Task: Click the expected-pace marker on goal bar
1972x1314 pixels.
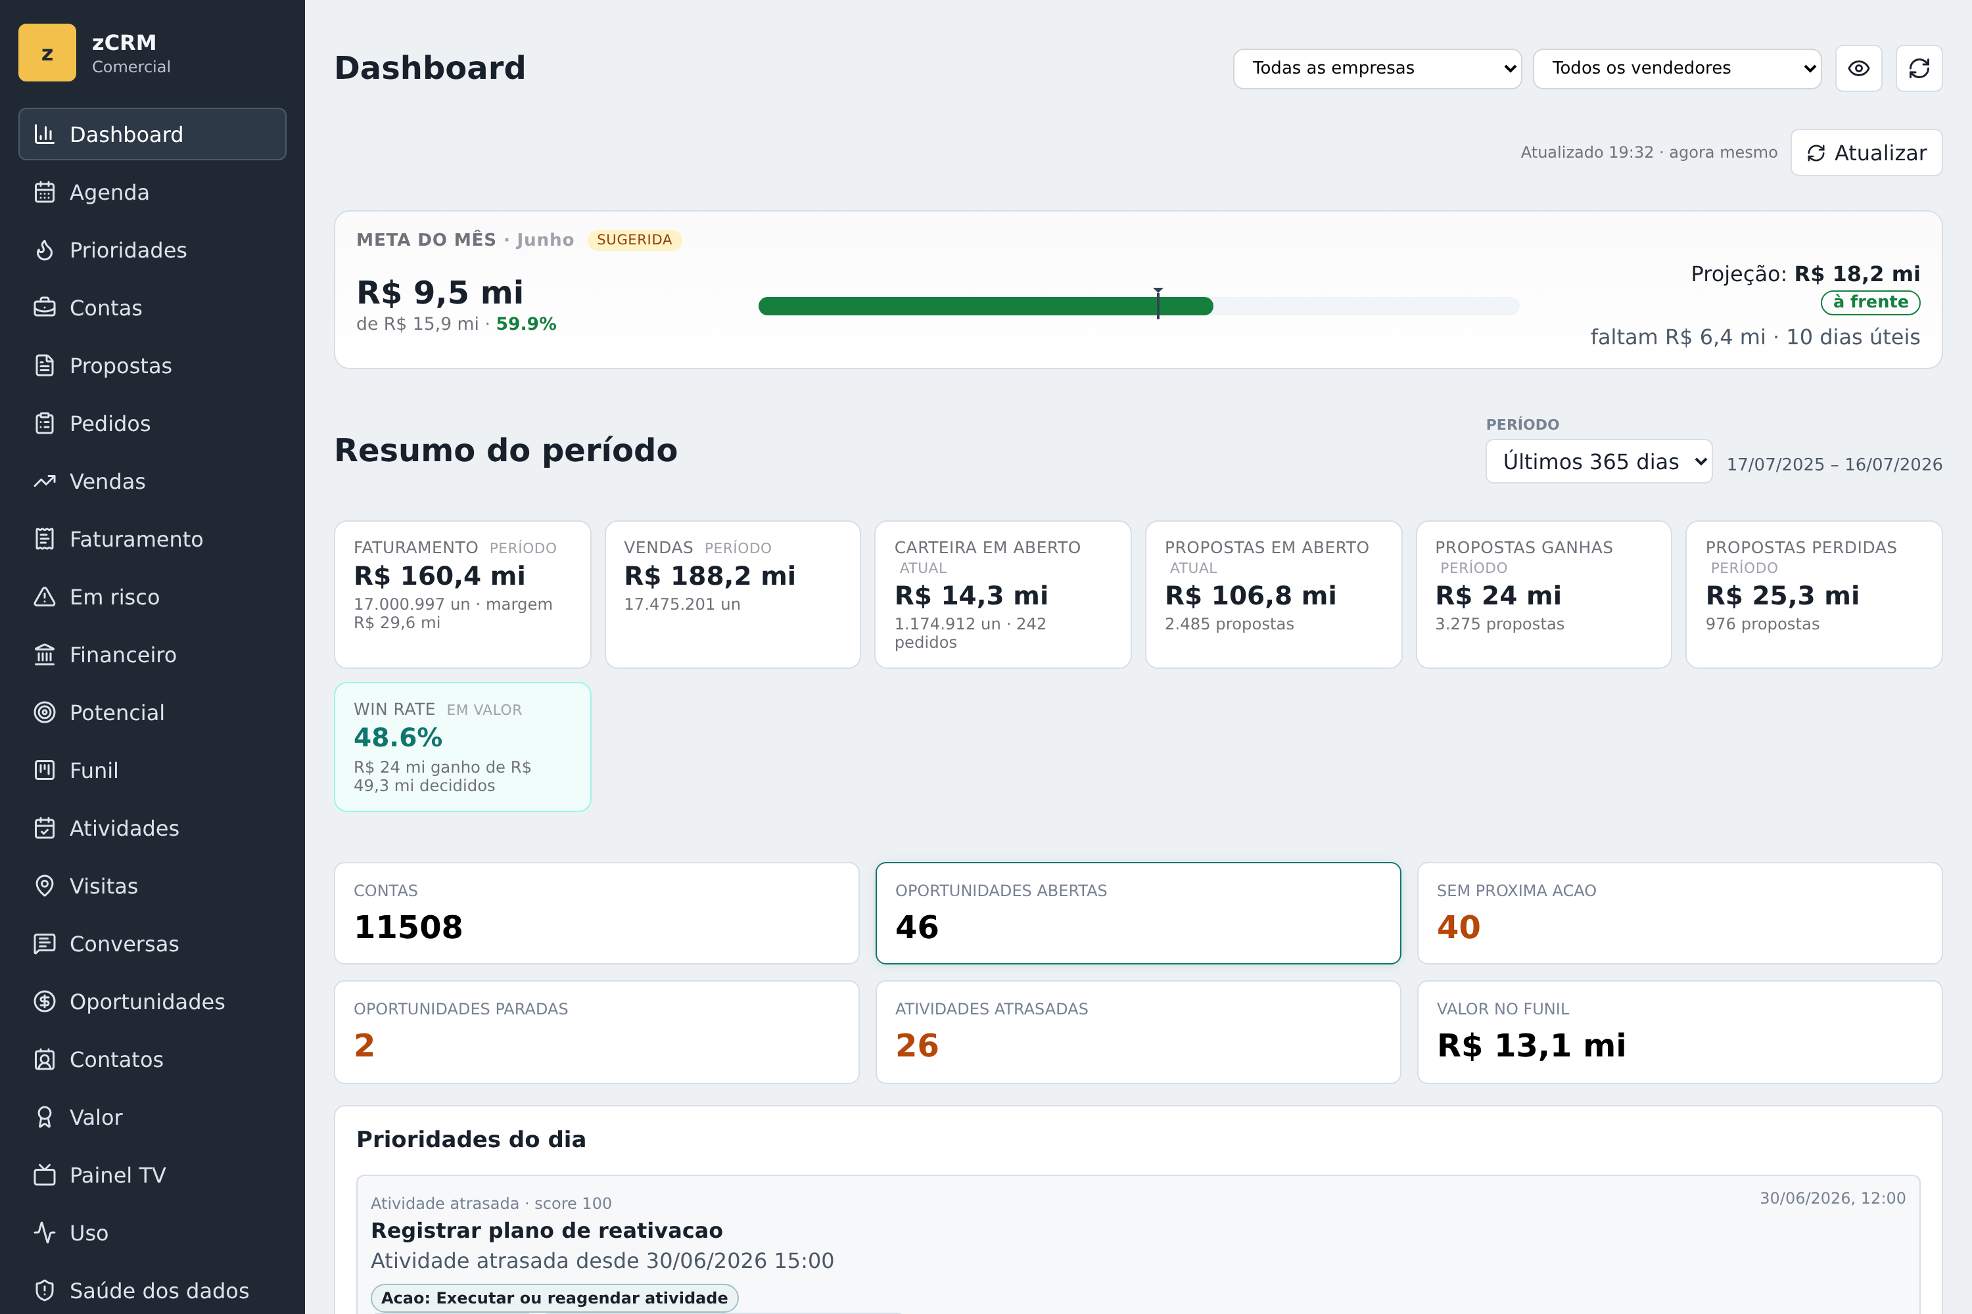Action: 1158,302
